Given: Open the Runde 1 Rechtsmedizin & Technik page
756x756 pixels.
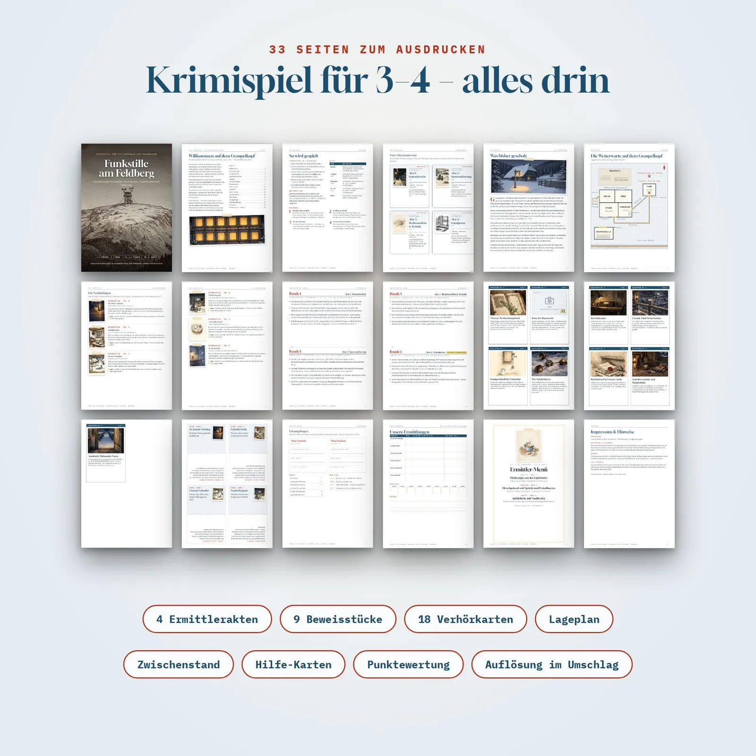Looking at the screenshot, I should point(428,346).
